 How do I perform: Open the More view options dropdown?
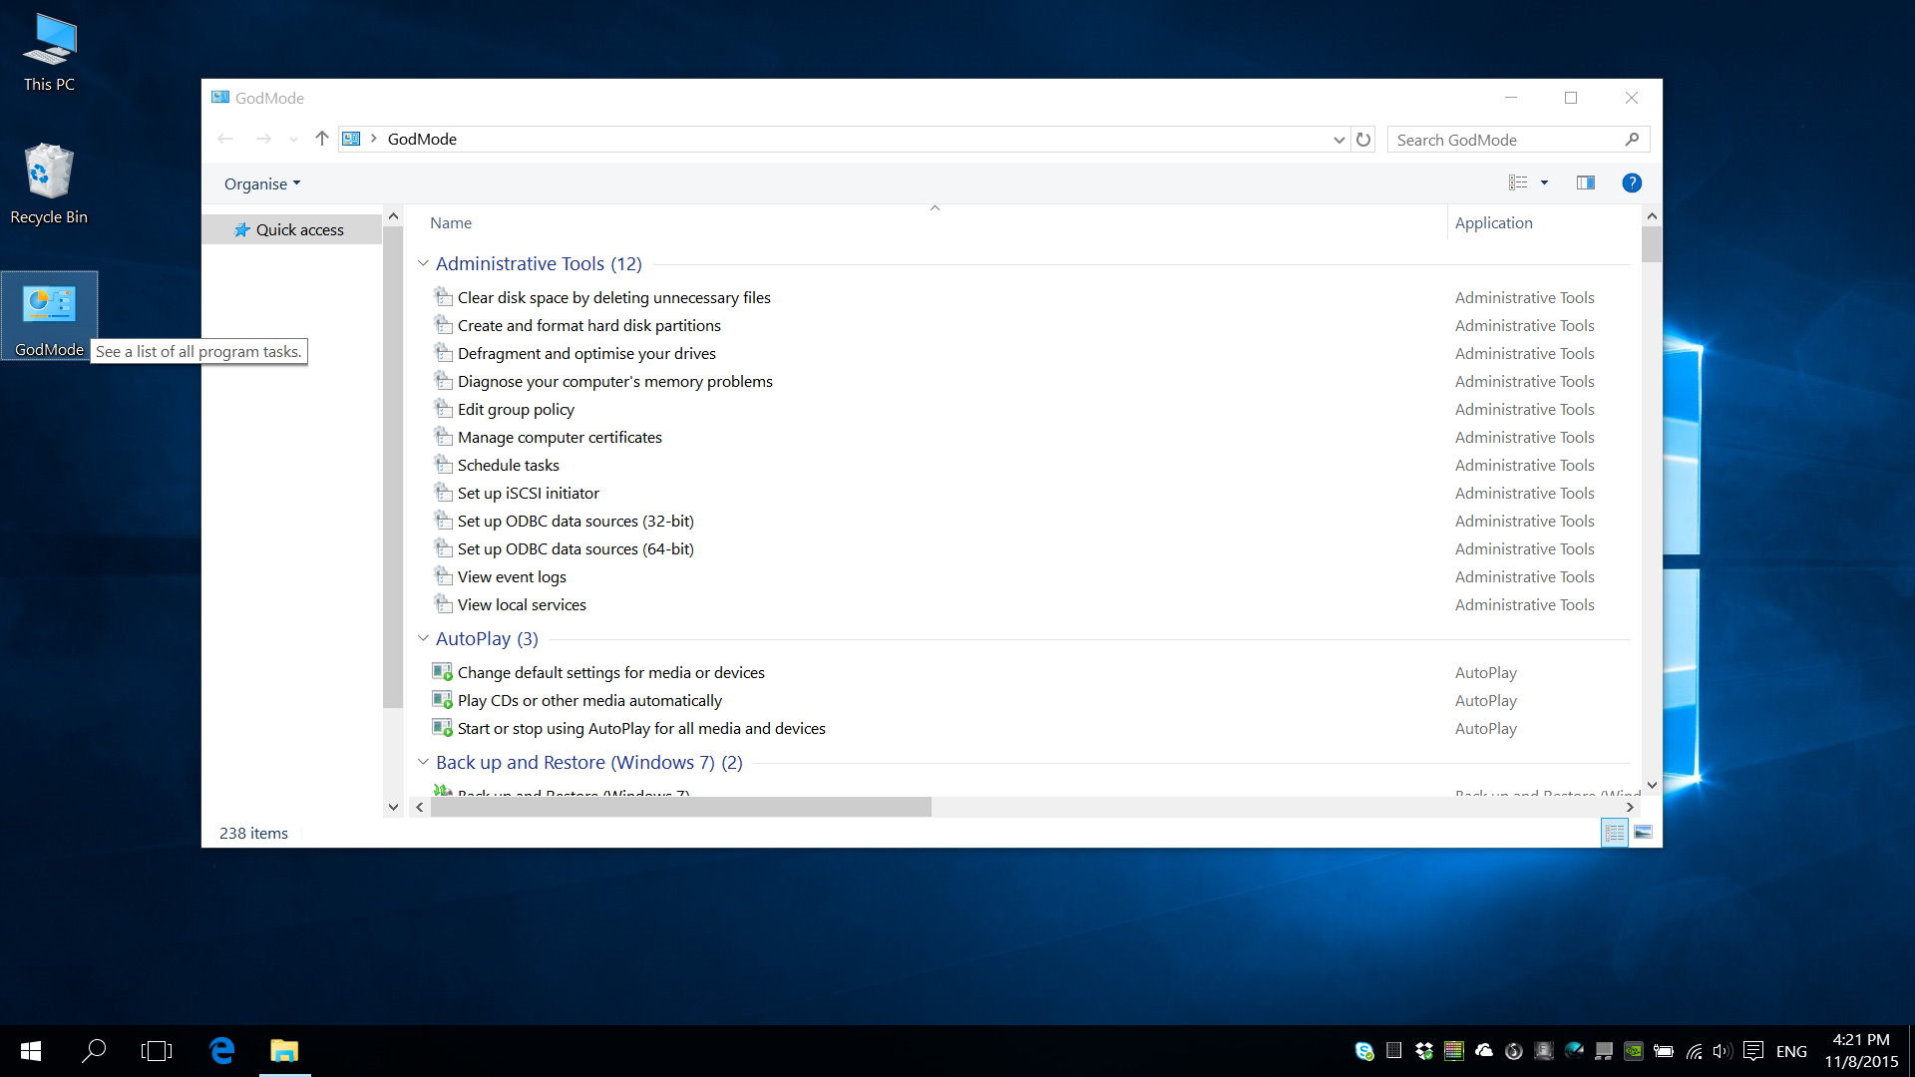(1544, 182)
